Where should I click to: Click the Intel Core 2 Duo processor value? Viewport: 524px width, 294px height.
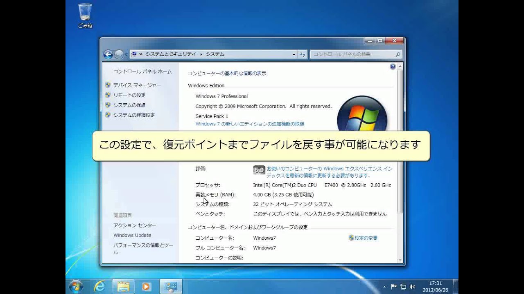tap(322, 185)
